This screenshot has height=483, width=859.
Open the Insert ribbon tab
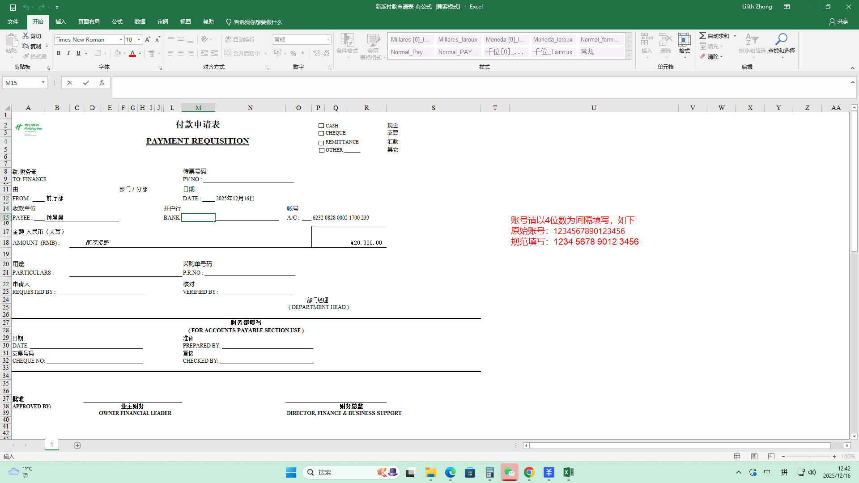[60, 22]
